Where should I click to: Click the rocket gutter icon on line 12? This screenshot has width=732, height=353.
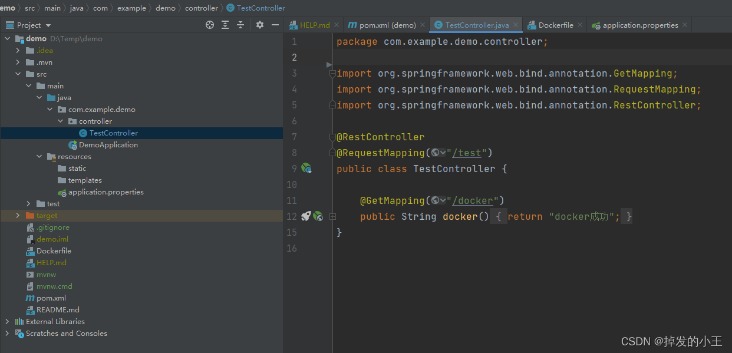(x=306, y=216)
